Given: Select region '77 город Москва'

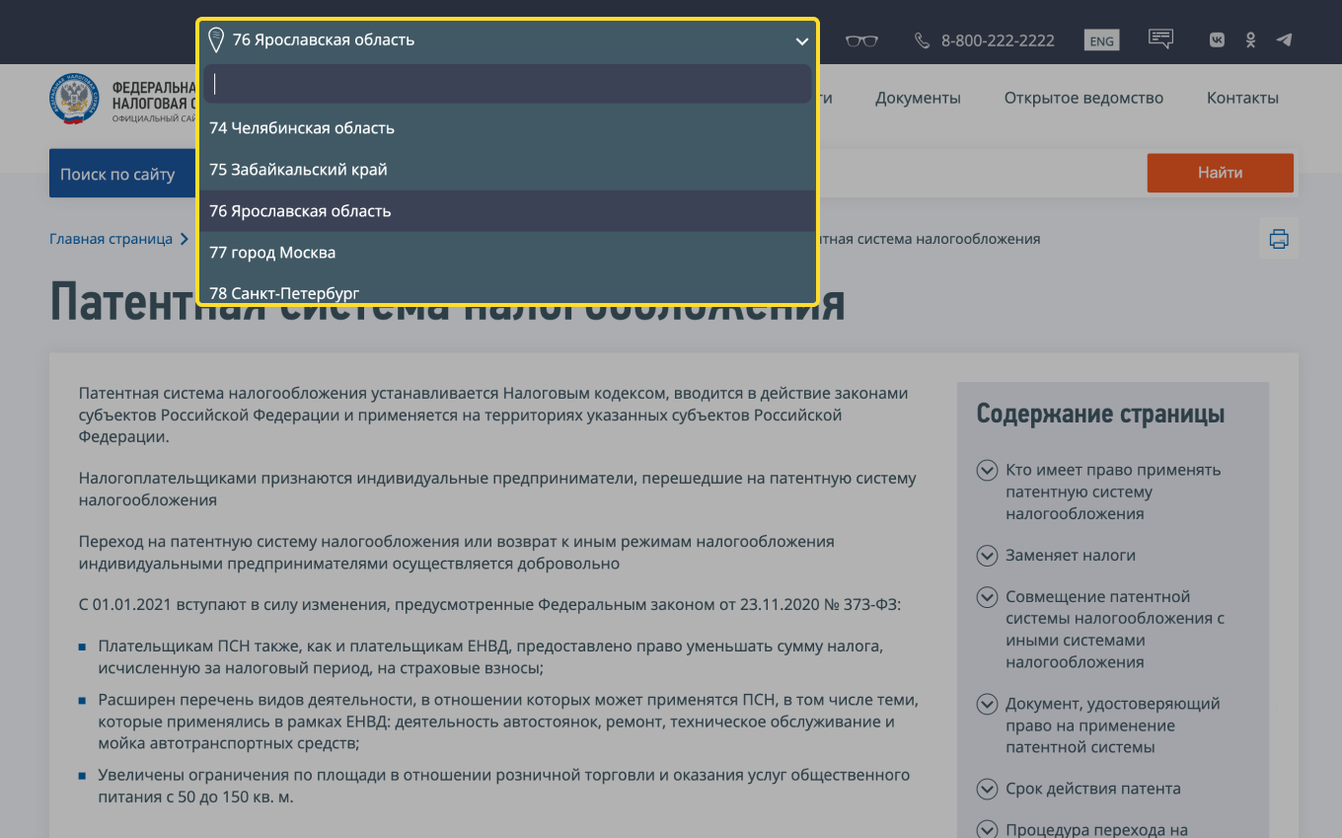Looking at the screenshot, I should pyautogui.click(x=273, y=252).
